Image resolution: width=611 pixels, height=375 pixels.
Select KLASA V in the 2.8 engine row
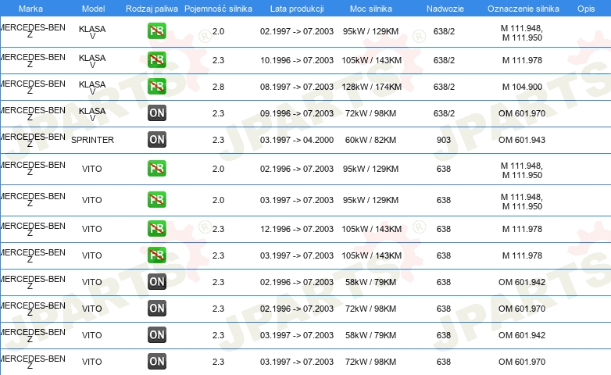pyautogui.click(x=92, y=87)
